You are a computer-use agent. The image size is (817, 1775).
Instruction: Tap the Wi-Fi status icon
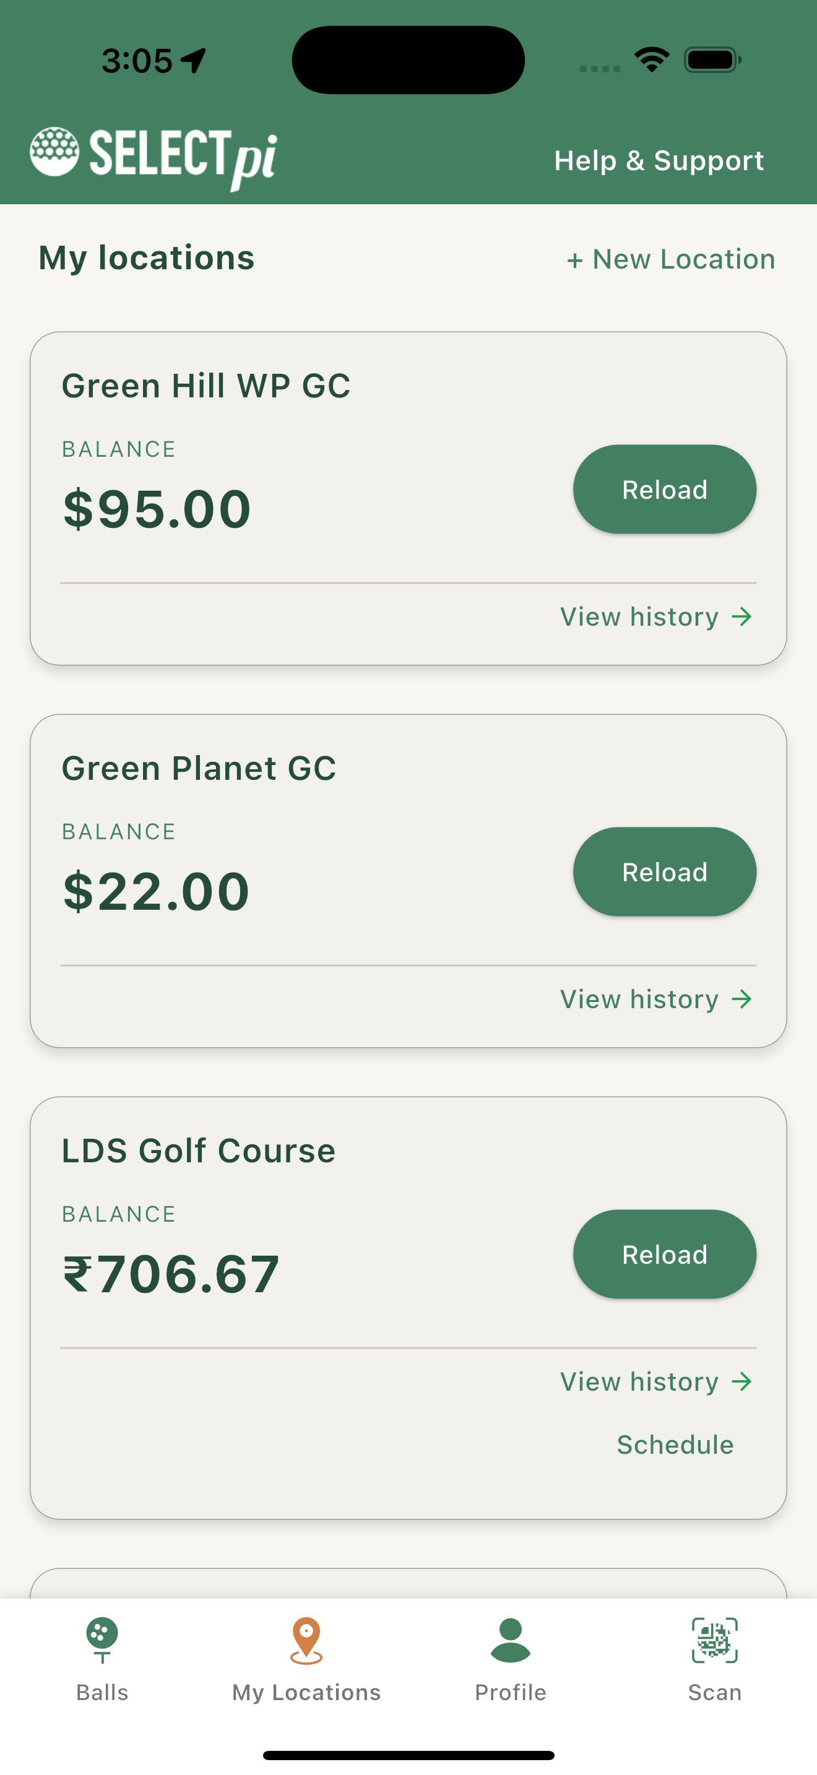652,60
